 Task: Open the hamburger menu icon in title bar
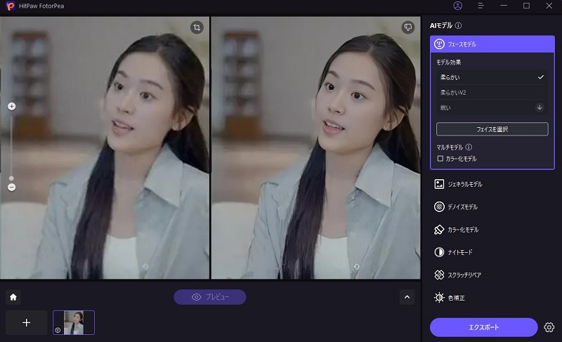481,6
